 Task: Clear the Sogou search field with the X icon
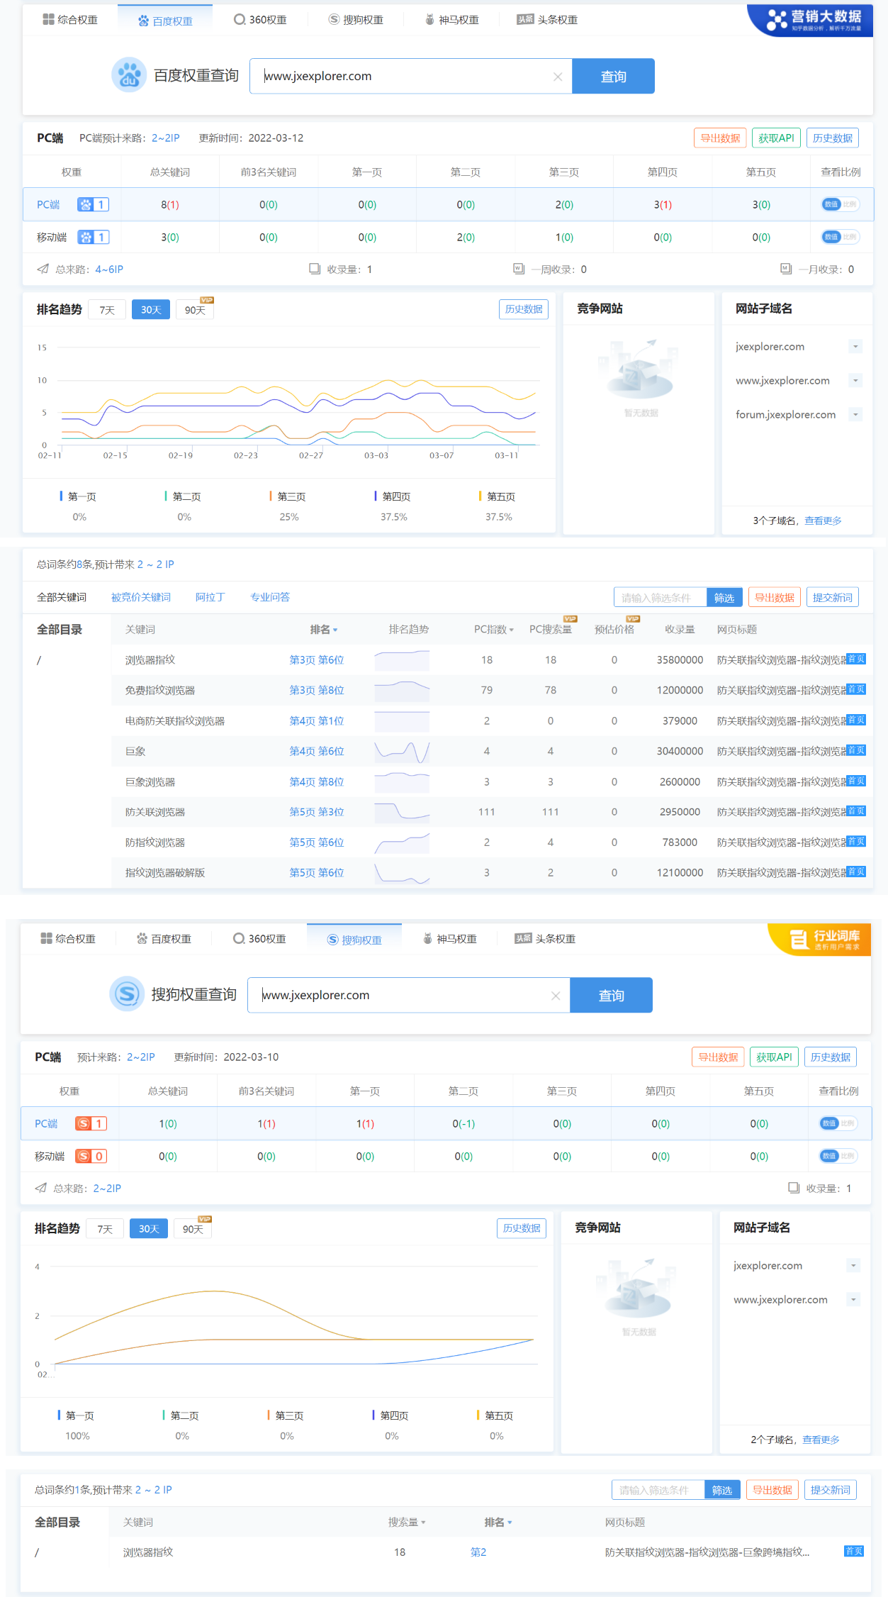(556, 996)
